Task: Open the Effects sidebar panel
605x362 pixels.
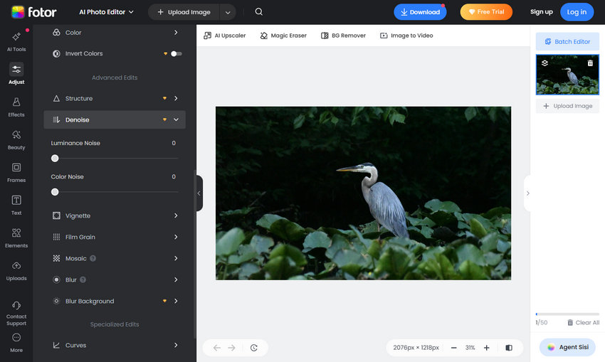Action: pos(16,107)
